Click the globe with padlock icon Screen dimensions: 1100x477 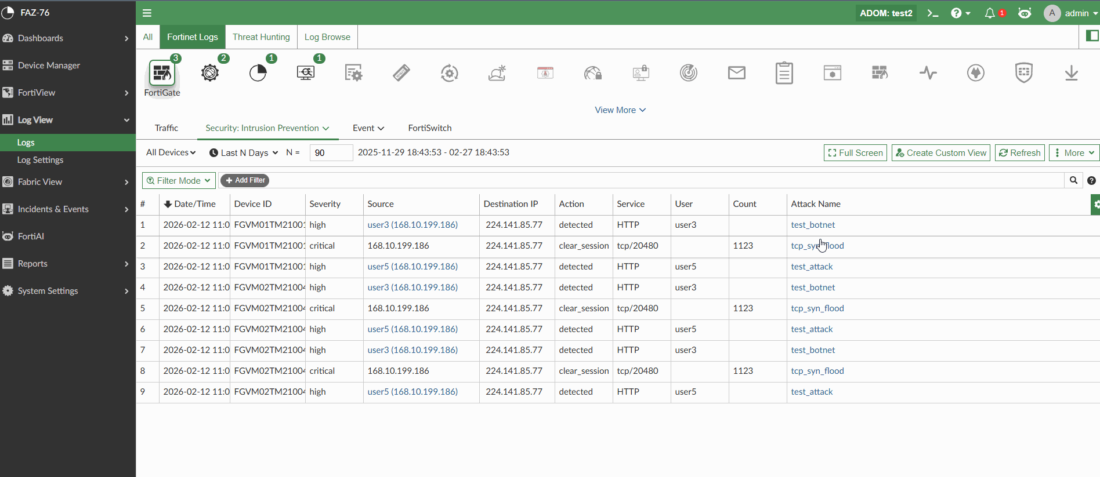point(593,73)
